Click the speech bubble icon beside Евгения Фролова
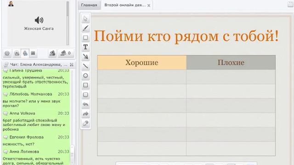 coord(6,137)
